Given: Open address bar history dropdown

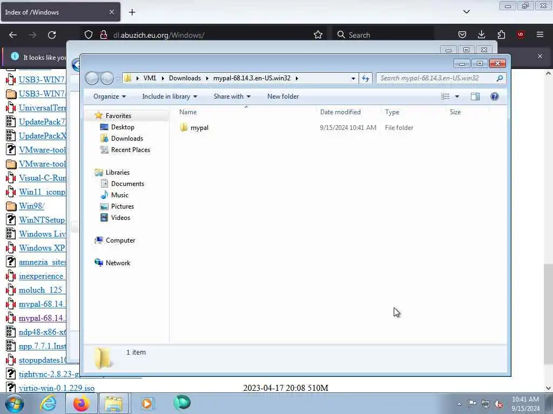Looking at the screenshot, I should 353,78.
